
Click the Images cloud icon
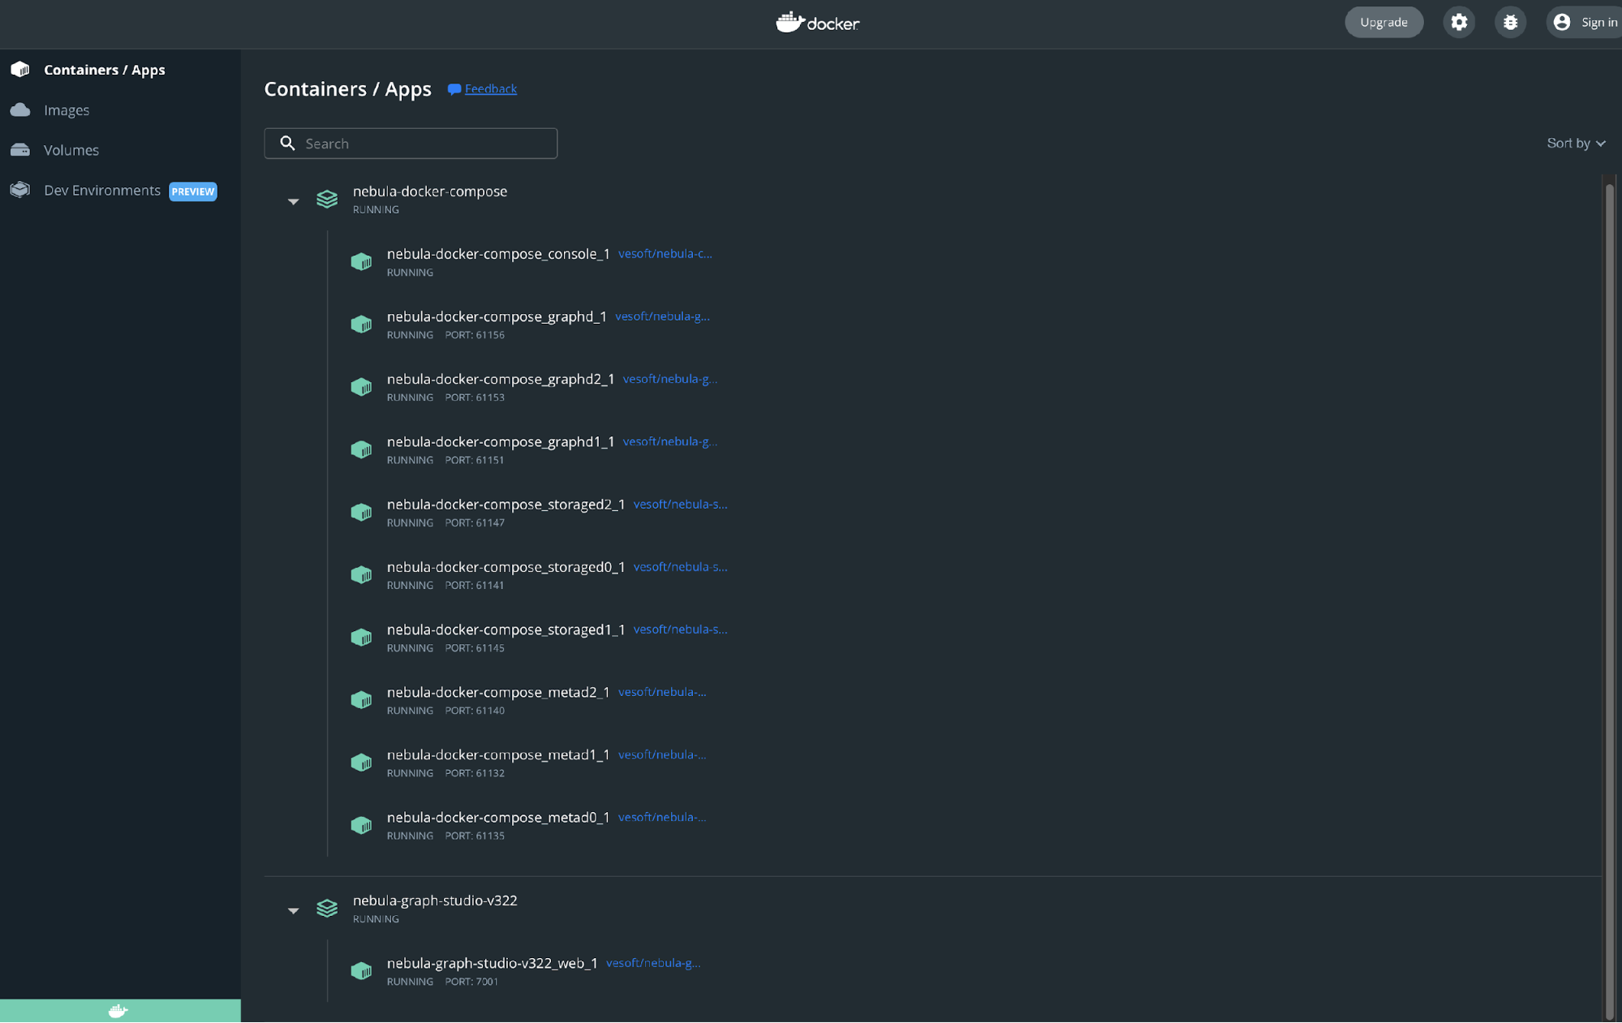20,110
